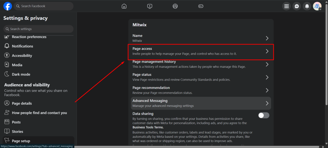Toggle the Data sharing switch
This screenshot has height=148, width=328.
[264, 115]
